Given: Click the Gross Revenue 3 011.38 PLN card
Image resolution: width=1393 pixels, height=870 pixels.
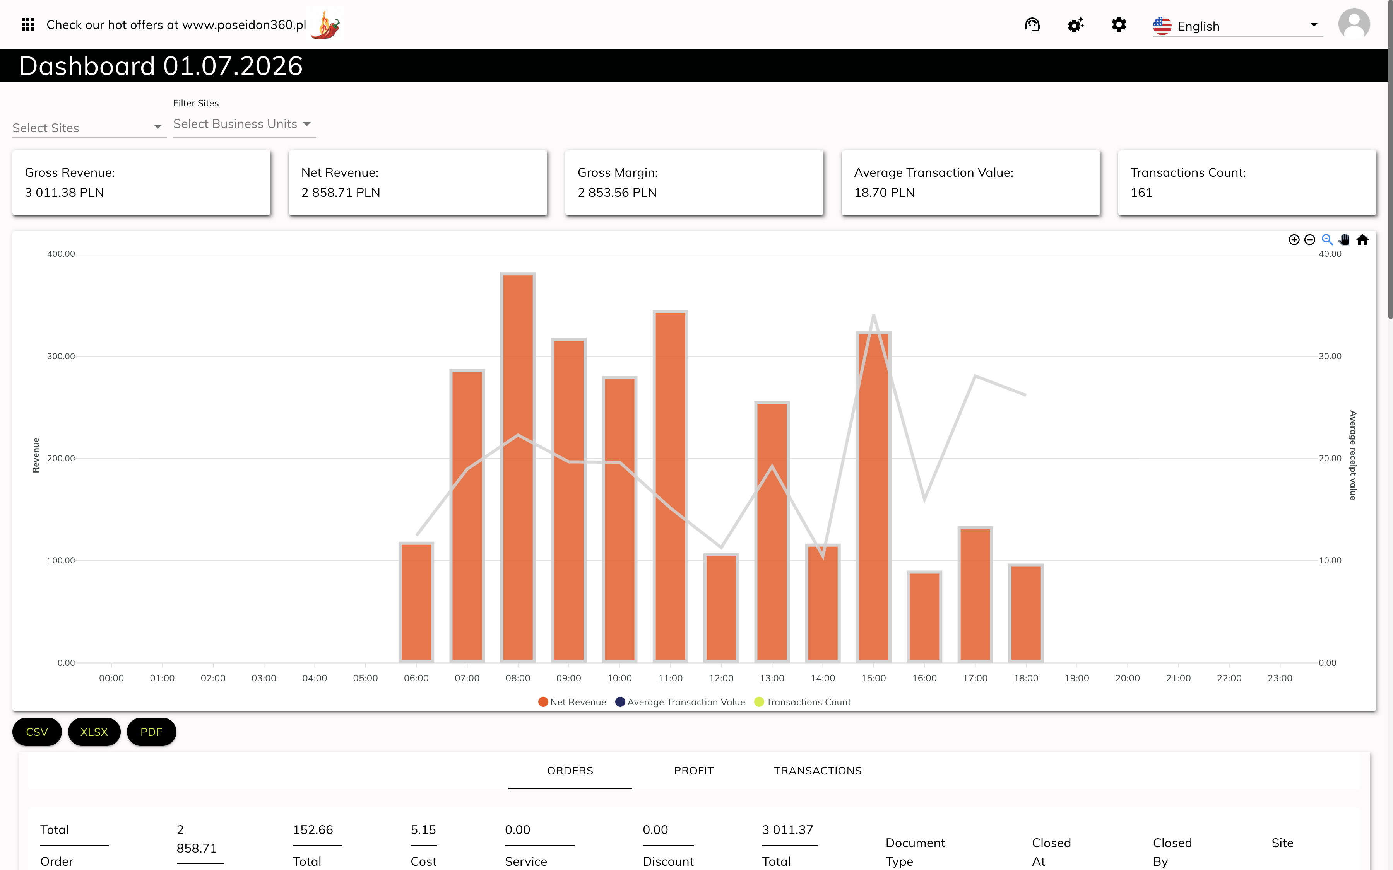Looking at the screenshot, I should 141,183.
